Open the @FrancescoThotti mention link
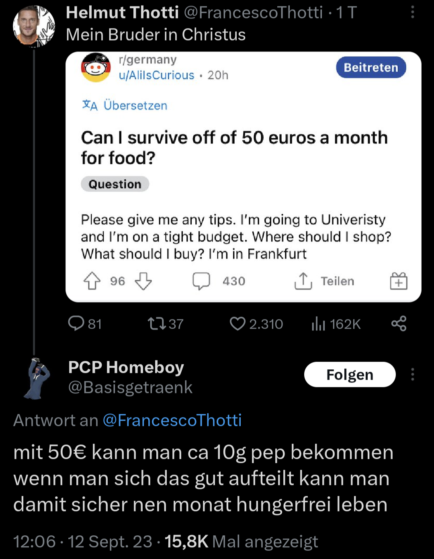 pyautogui.click(x=172, y=420)
